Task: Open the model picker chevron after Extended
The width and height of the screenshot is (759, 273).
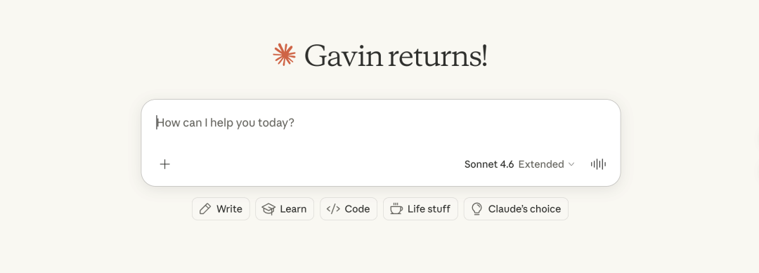Action: pyautogui.click(x=571, y=164)
